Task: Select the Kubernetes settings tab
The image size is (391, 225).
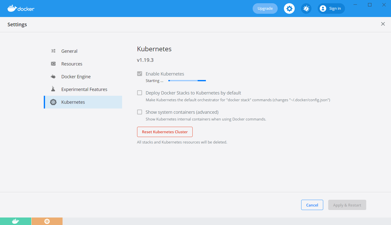Action: [83, 102]
